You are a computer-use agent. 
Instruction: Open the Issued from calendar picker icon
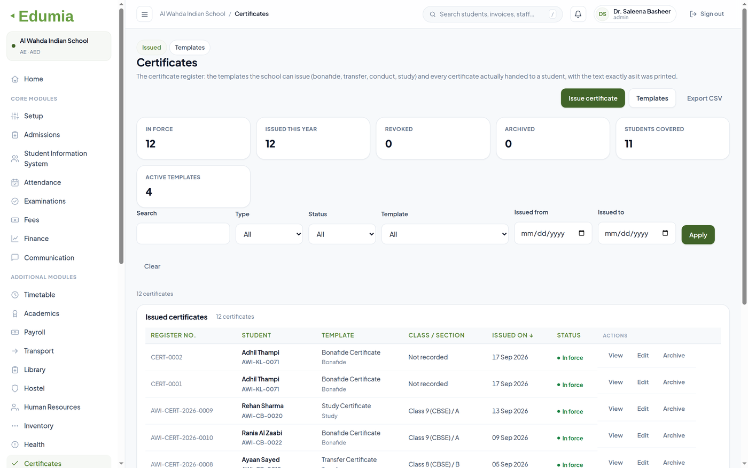pos(581,233)
